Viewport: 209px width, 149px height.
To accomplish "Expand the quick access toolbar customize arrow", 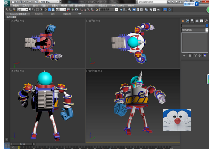I will 60,2.
